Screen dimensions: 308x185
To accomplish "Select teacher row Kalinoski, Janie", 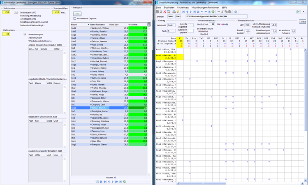I will point(109,78).
